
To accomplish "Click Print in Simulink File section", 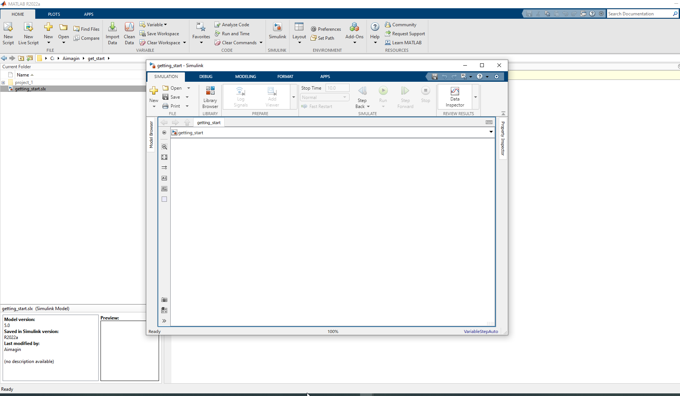I will (171, 106).
